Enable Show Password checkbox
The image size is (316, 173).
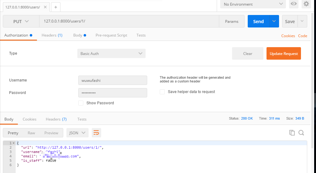[81, 103]
